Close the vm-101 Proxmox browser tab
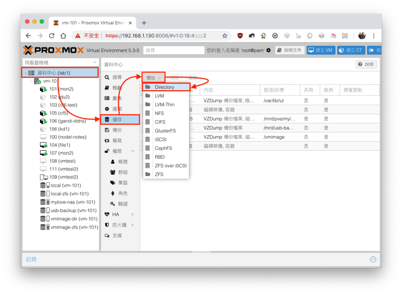Viewport: 402px width, 295px height. point(130,23)
